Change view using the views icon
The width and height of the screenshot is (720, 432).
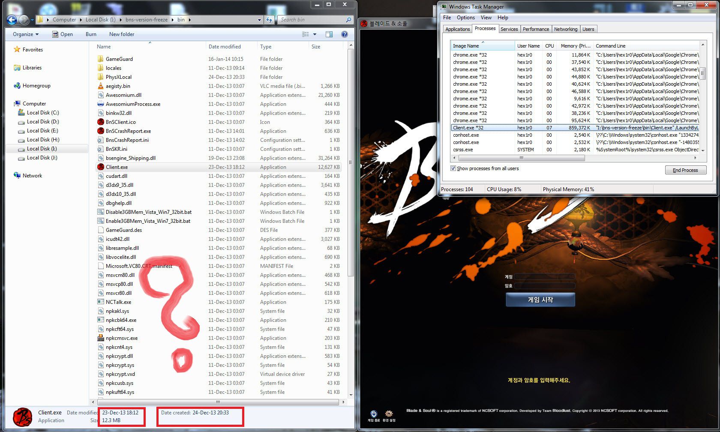pyautogui.click(x=306, y=34)
